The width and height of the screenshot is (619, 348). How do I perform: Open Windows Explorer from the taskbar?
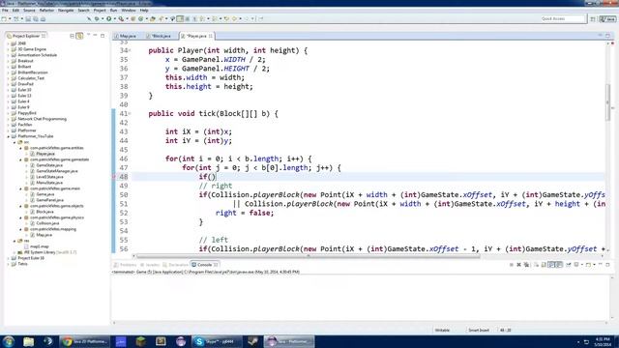[28, 341]
